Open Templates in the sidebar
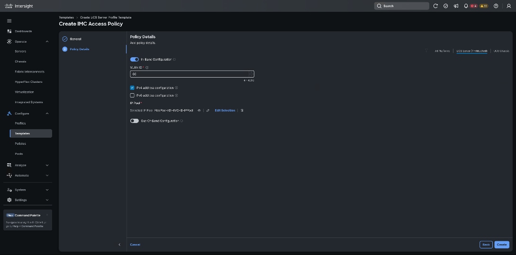The width and height of the screenshot is (516, 255). click(x=31, y=133)
